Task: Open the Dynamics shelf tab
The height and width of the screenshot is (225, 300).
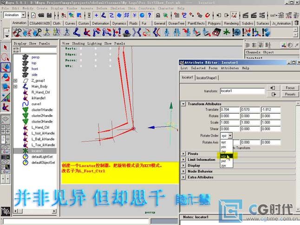Action: (x=119, y=23)
